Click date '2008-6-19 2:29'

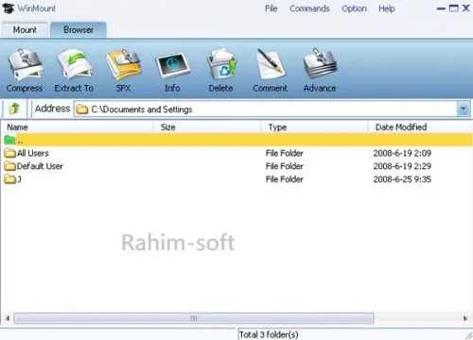point(402,166)
